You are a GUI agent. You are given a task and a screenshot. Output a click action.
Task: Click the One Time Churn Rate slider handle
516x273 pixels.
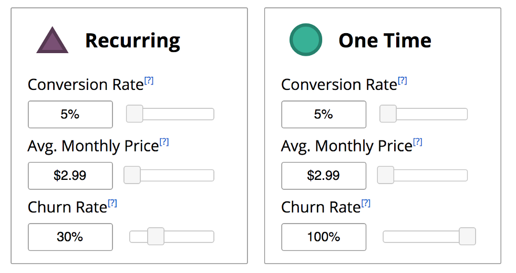pos(467,237)
